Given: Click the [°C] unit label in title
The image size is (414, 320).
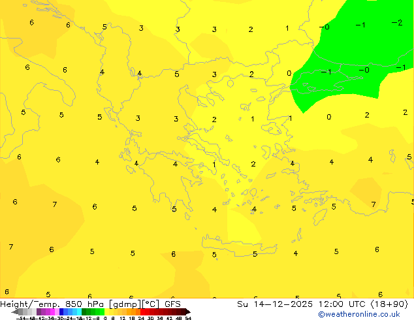Looking at the screenshot, I should click(x=150, y=304).
